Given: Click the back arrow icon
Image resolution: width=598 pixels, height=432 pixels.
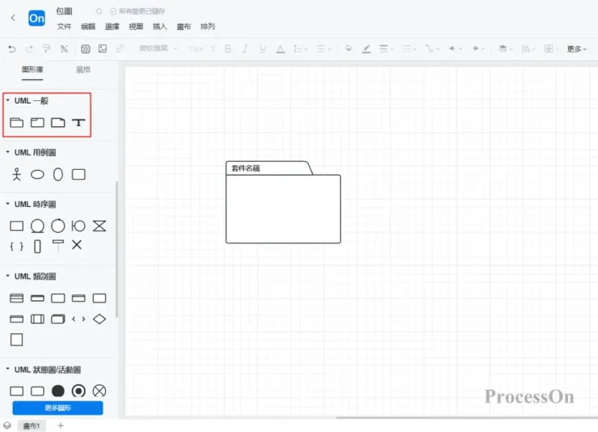Looking at the screenshot, I should coord(13,18).
